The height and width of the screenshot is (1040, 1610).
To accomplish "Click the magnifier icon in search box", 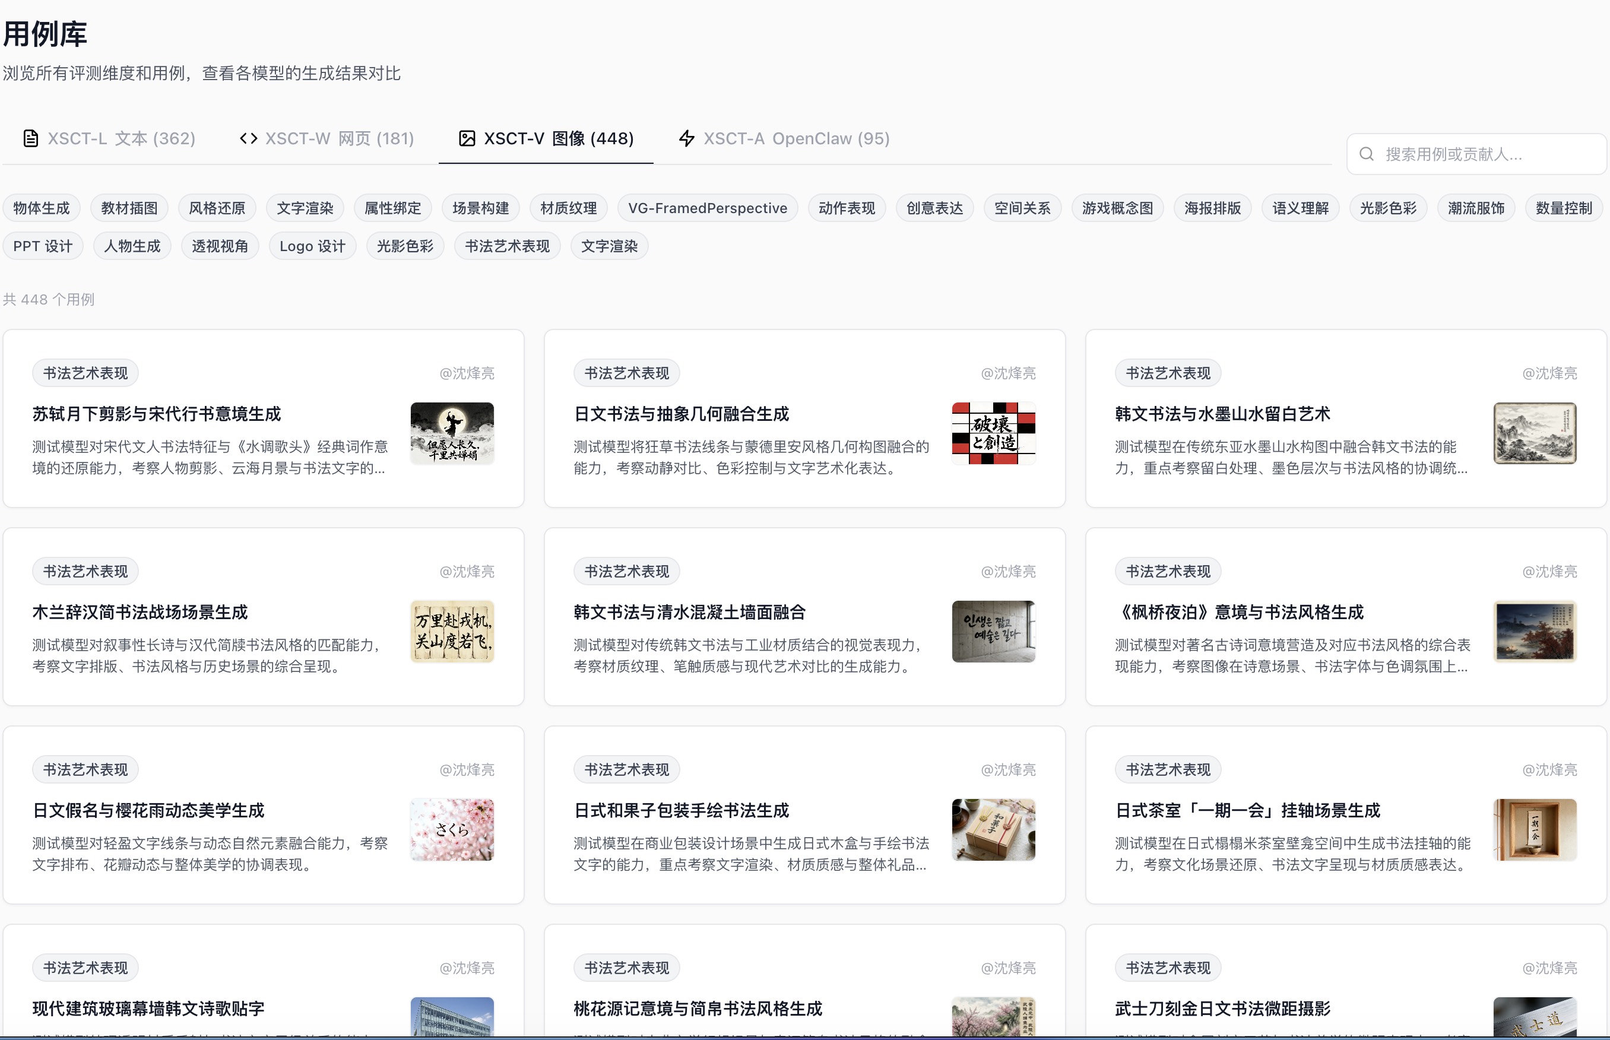I will tap(1366, 154).
